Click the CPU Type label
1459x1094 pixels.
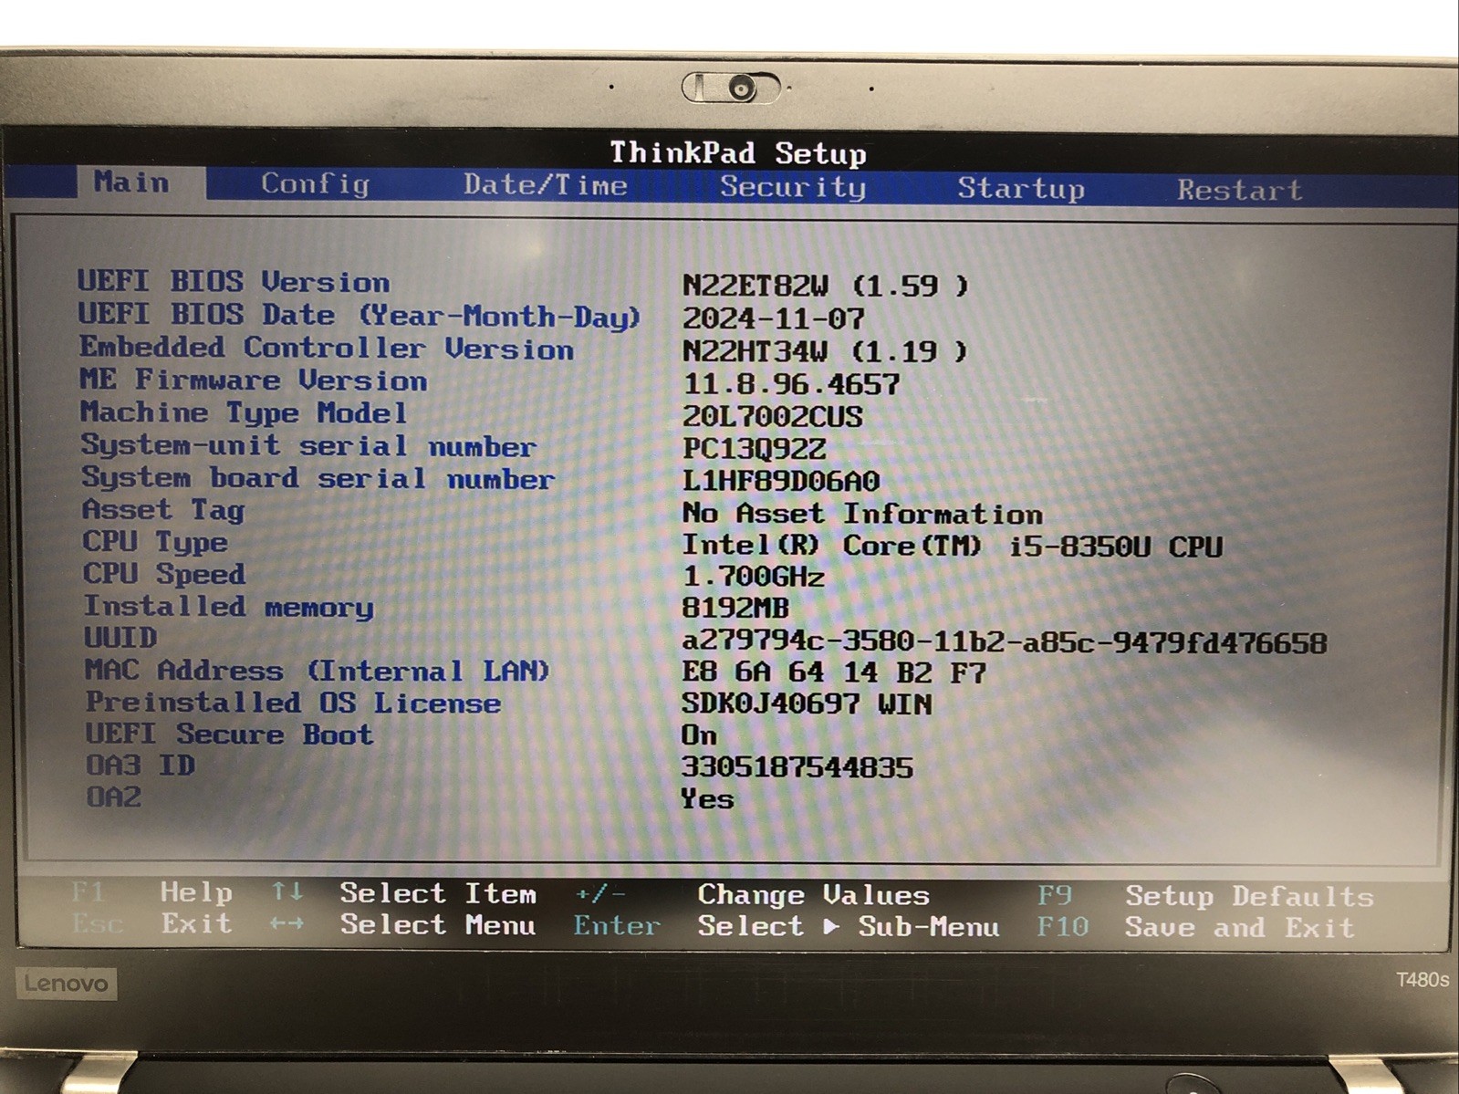[155, 542]
